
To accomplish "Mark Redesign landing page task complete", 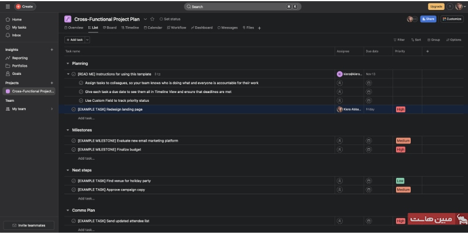I will coord(74,109).
